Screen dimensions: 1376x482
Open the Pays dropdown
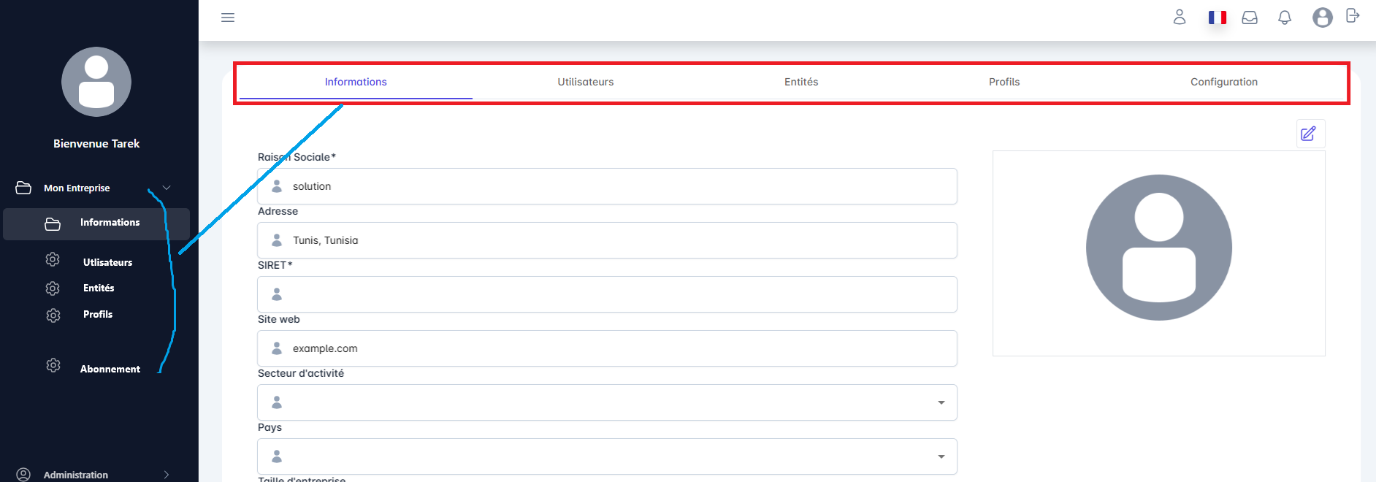[941, 456]
